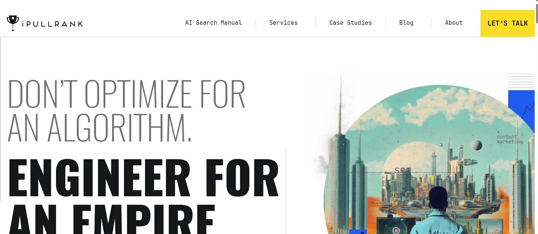Open the Services navigation menu

pos(283,23)
